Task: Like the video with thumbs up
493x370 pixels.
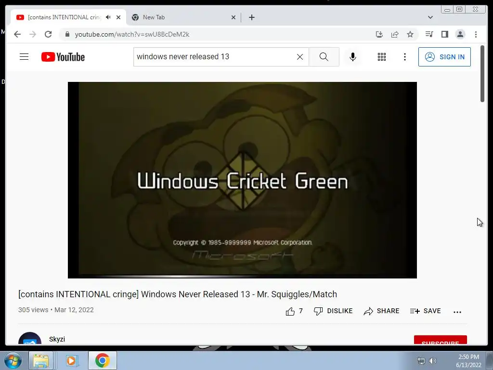Action: tap(294, 311)
